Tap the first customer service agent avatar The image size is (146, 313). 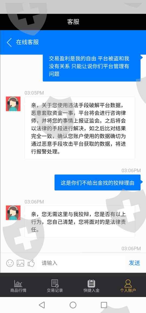pos(13,104)
